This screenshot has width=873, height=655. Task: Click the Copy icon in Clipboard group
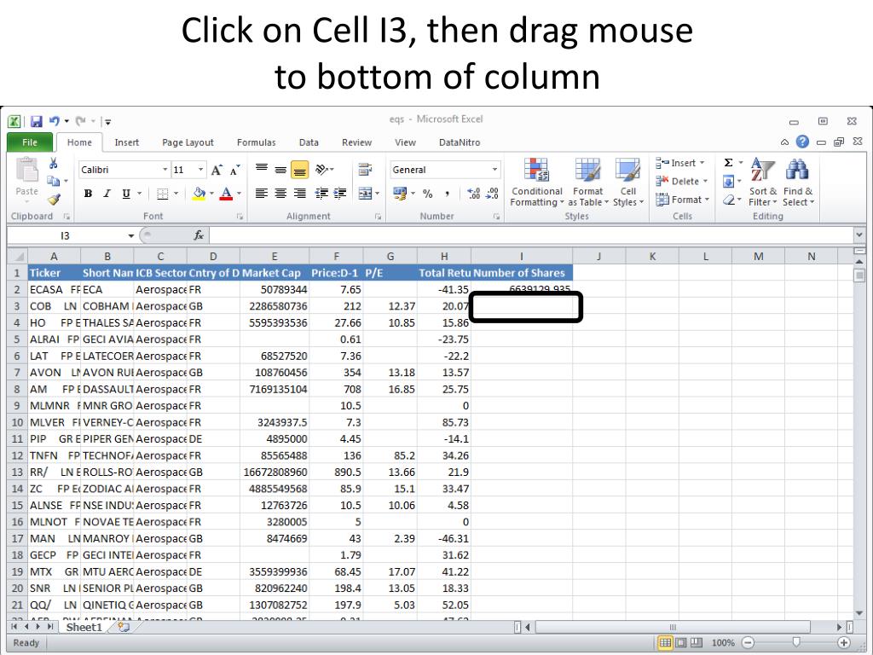coord(54,181)
